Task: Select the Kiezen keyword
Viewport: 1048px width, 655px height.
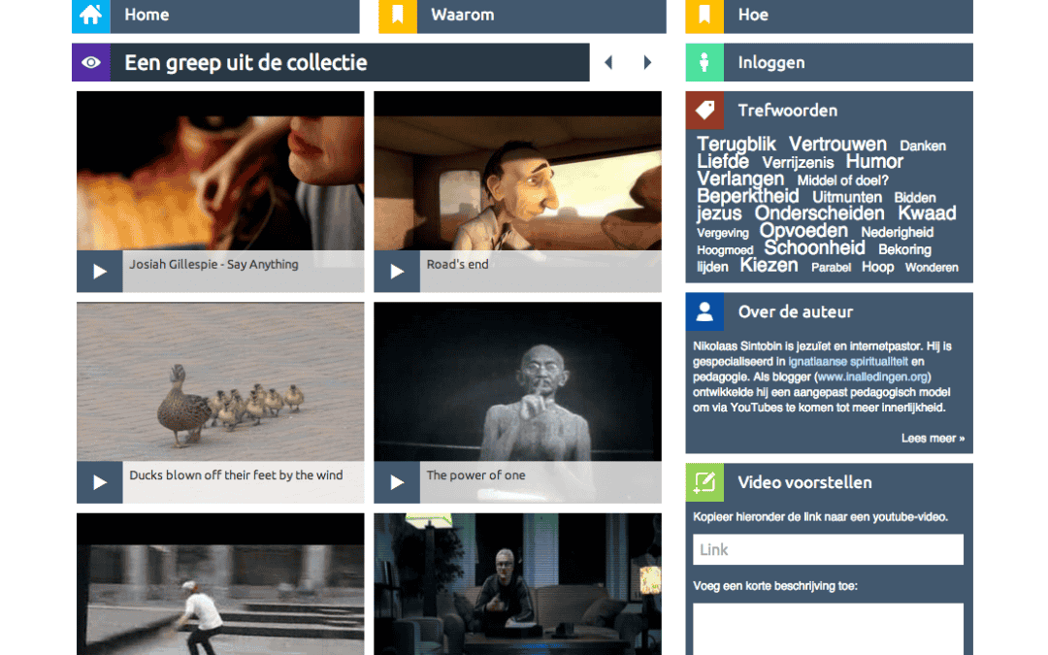Action: pyautogui.click(x=769, y=266)
